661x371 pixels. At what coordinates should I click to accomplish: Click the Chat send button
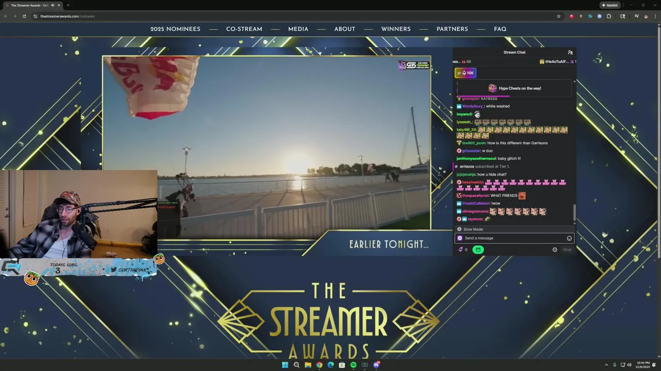tap(567, 249)
